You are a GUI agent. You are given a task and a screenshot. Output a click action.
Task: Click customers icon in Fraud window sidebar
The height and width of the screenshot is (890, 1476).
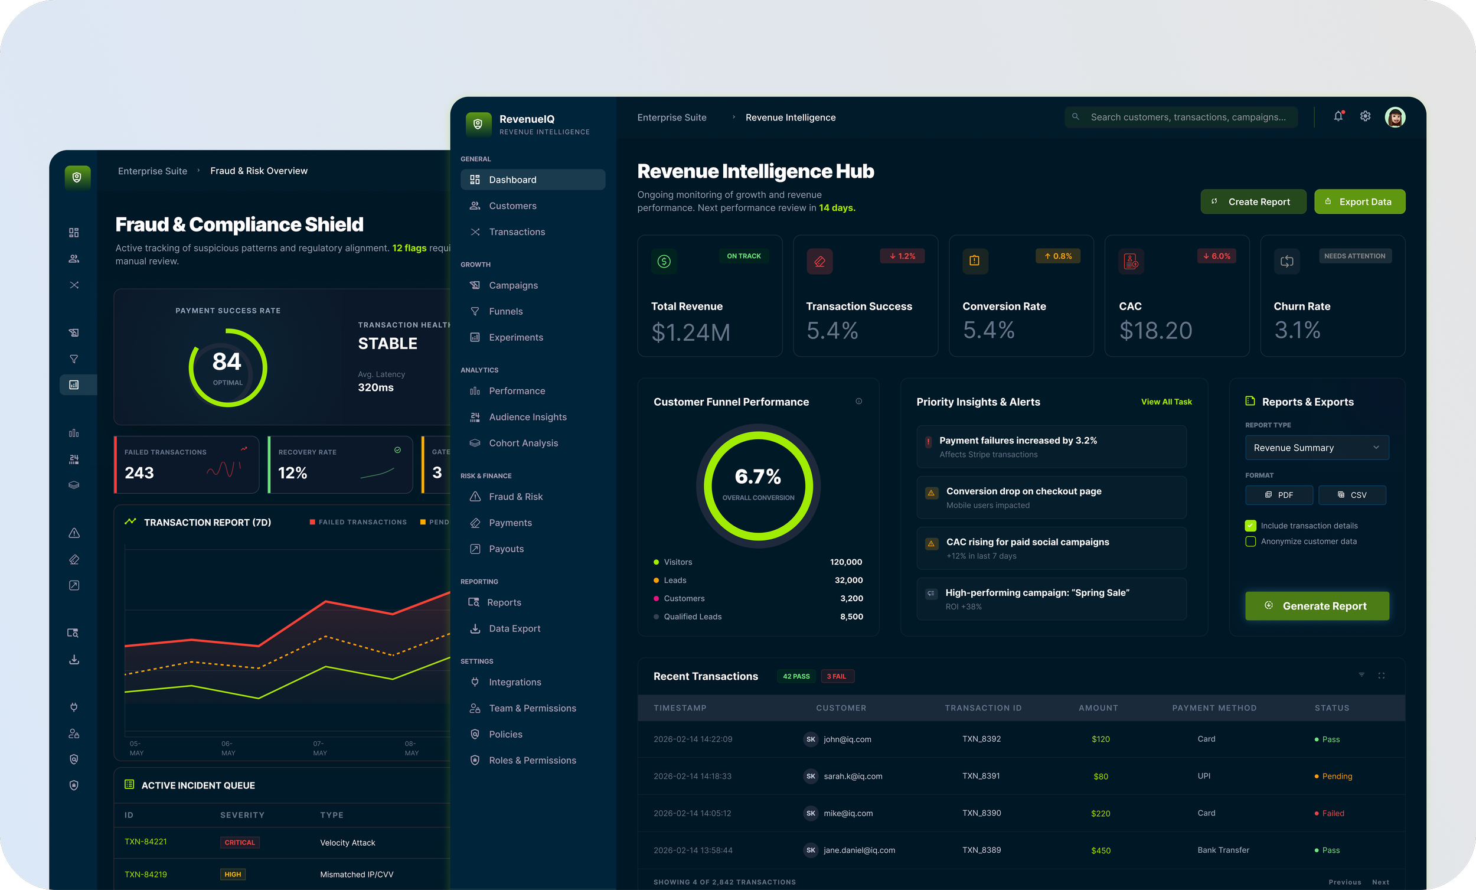coord(74,259)
